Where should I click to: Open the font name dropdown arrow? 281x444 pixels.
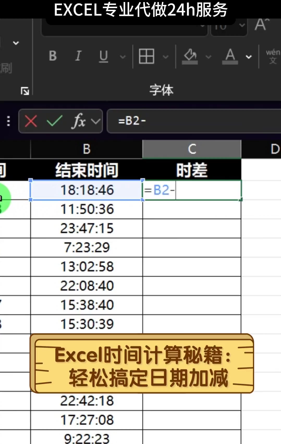[203, 26]
